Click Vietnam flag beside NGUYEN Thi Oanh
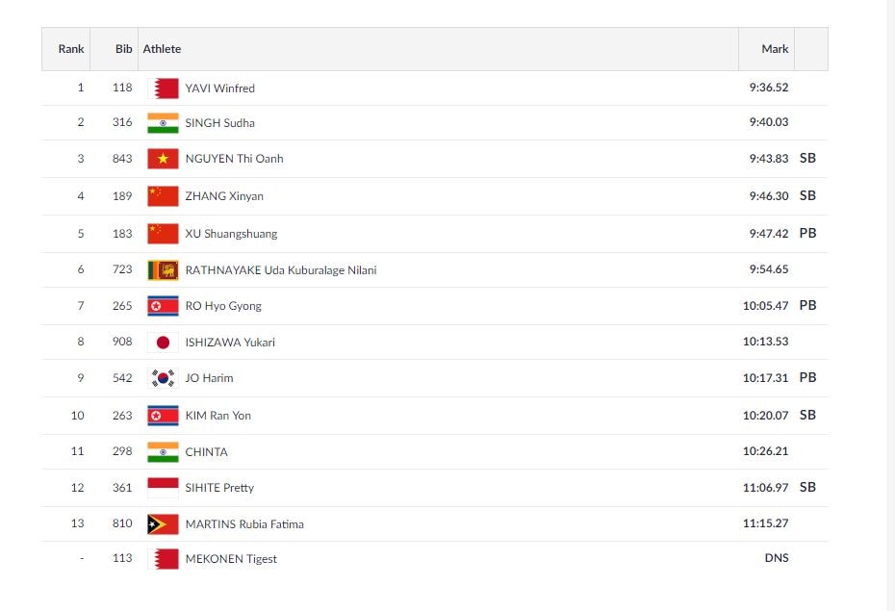Image resolution: width=895 pixels, height=611 pixels. click(x=163, y=159)
